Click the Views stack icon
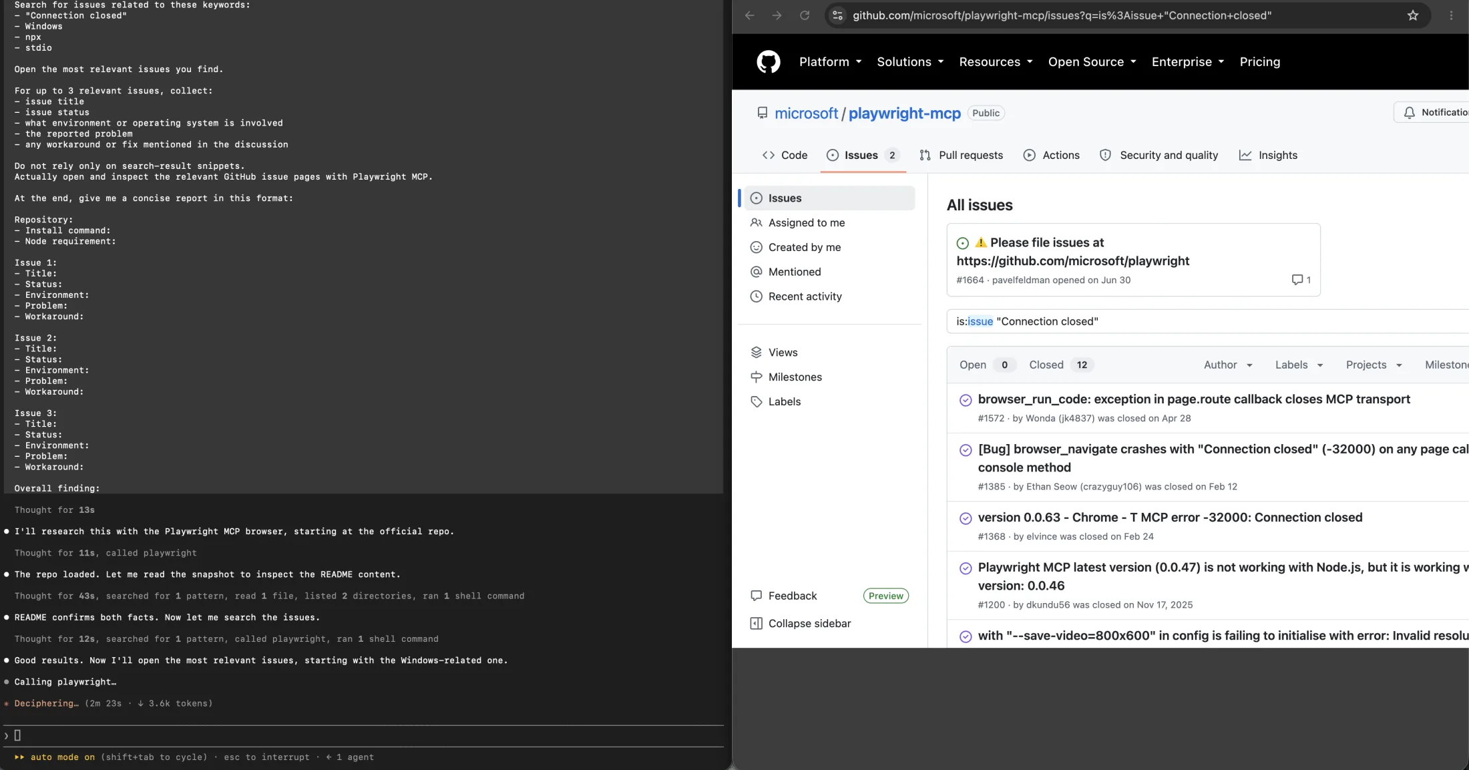 pyautogui.click(x=756, y=353)
